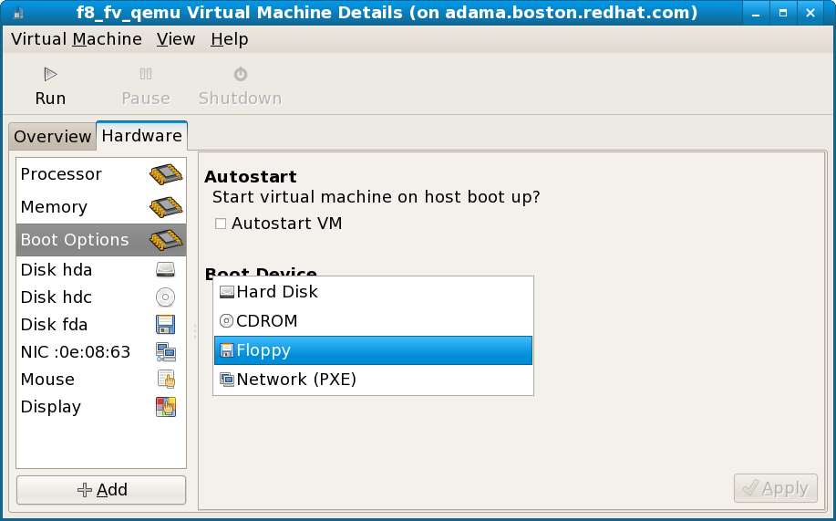Image resolution: width=836 pixels, height=521 pixels.
Task: Click the Disk hdc CD icon
Action: click(165, 297)
